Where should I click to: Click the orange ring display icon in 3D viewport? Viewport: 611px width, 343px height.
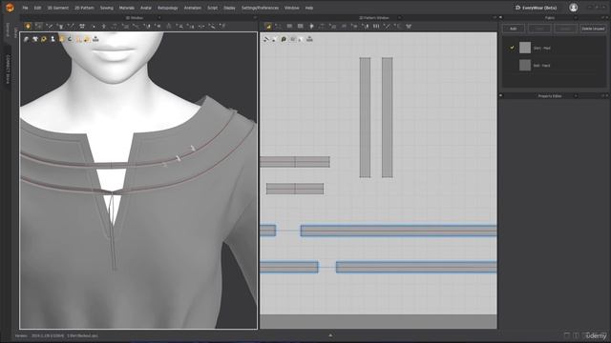(x=44, y=39)
